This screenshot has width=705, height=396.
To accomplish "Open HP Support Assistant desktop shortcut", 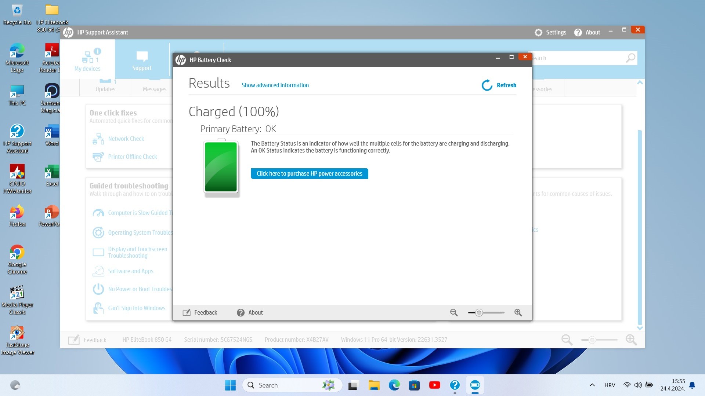I will [17, 139].
